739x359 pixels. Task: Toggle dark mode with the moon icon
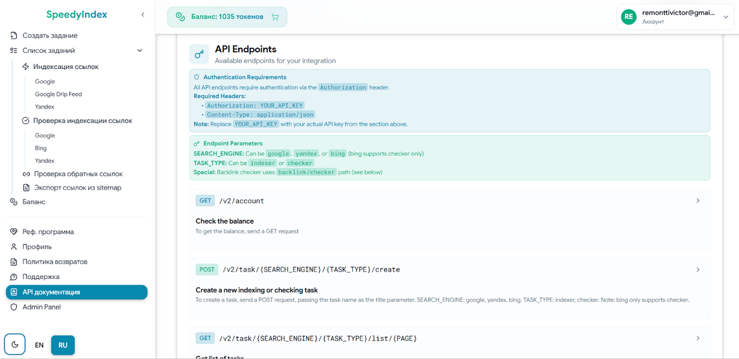[15, 345]
